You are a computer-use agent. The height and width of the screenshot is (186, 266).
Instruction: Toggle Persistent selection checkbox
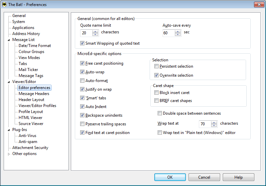click(x=156, y=66)
